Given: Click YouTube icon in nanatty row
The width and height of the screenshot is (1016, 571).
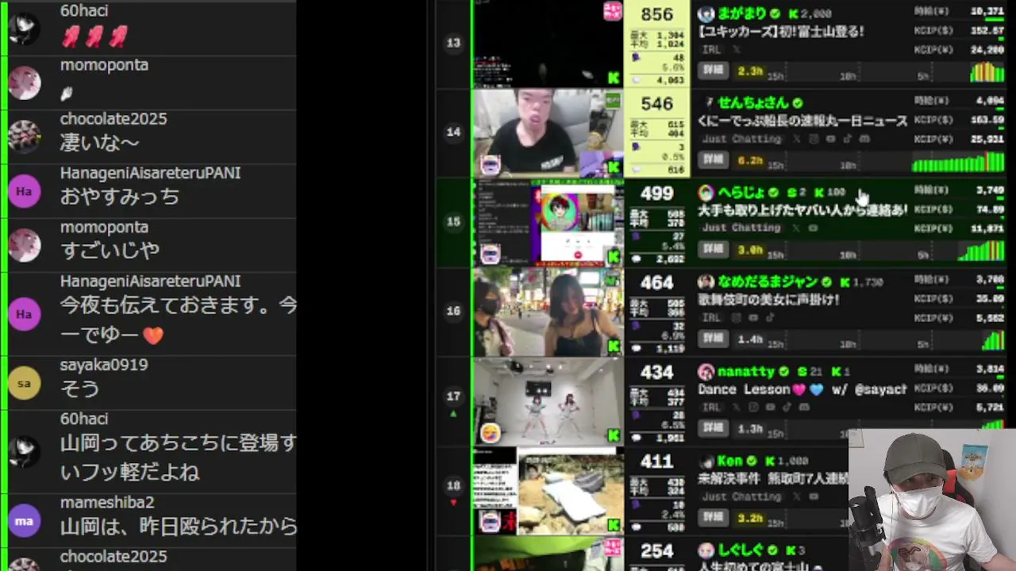Looking at the screenshot, I should tap(769, 407).
